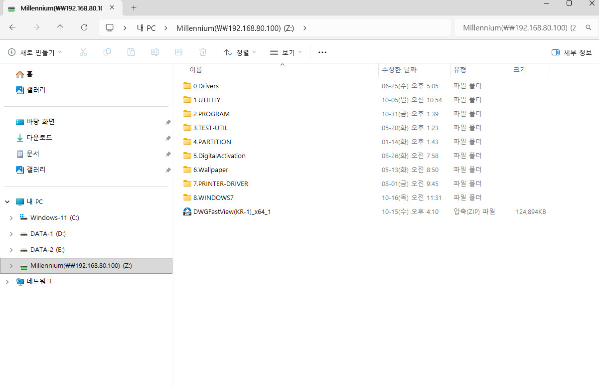Refresh the current folder view
This screenshot has height=388, width=599.
(84, 28)
